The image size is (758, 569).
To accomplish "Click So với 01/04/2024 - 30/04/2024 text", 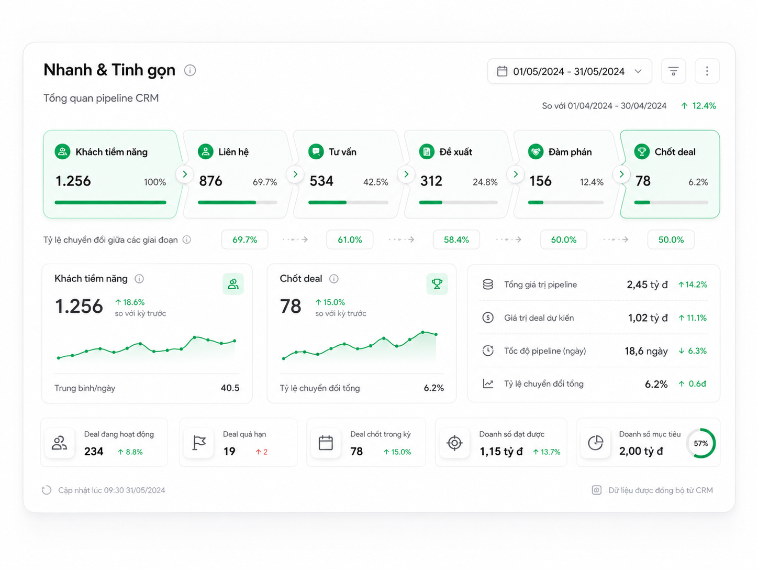I will 604,106.
